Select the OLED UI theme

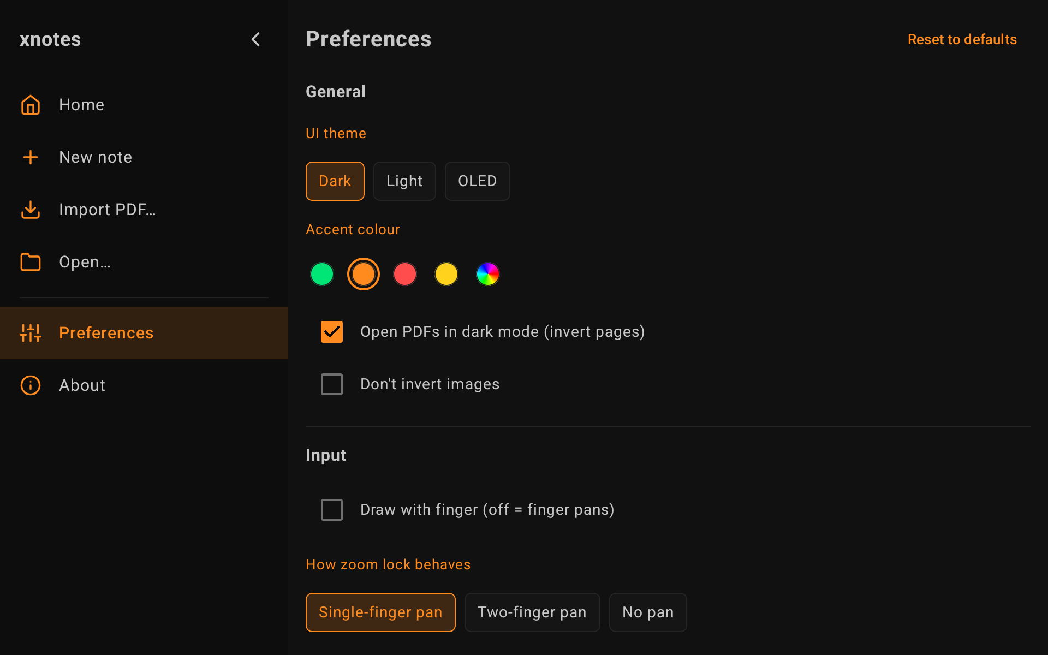click(478, 181)
